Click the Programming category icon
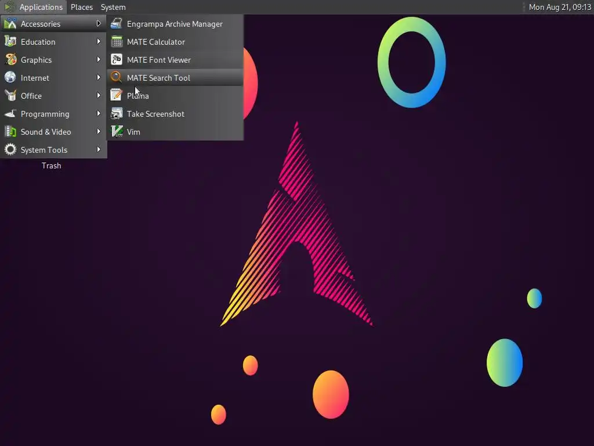594x446 pixels. pyautogui.click(x=10, y=114)
